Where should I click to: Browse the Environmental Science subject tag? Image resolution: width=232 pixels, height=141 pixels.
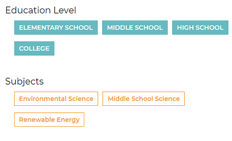[56, 99]
